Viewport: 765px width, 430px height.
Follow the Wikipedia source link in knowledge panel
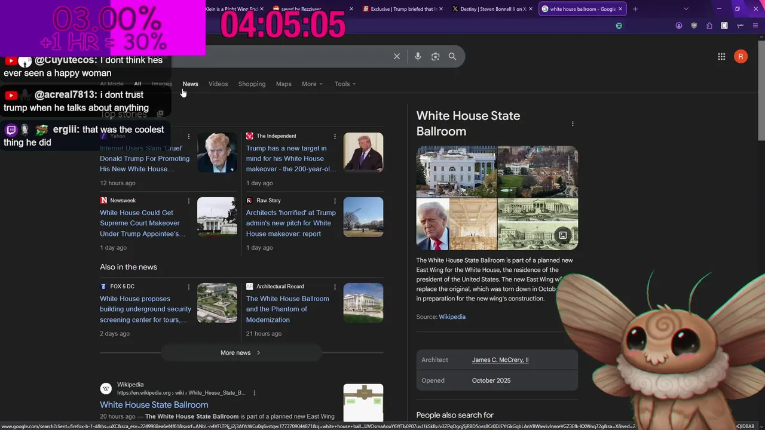coord(452,317)
